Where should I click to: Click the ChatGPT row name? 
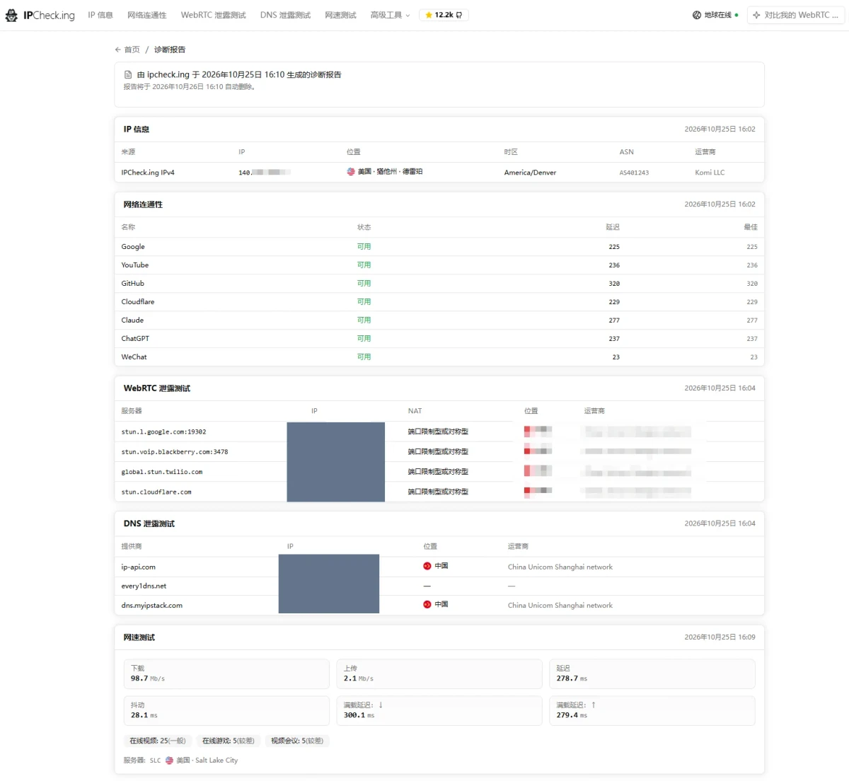coord(135,339)
